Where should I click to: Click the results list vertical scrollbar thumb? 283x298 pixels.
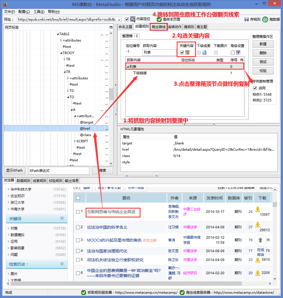tap(275, 205)
